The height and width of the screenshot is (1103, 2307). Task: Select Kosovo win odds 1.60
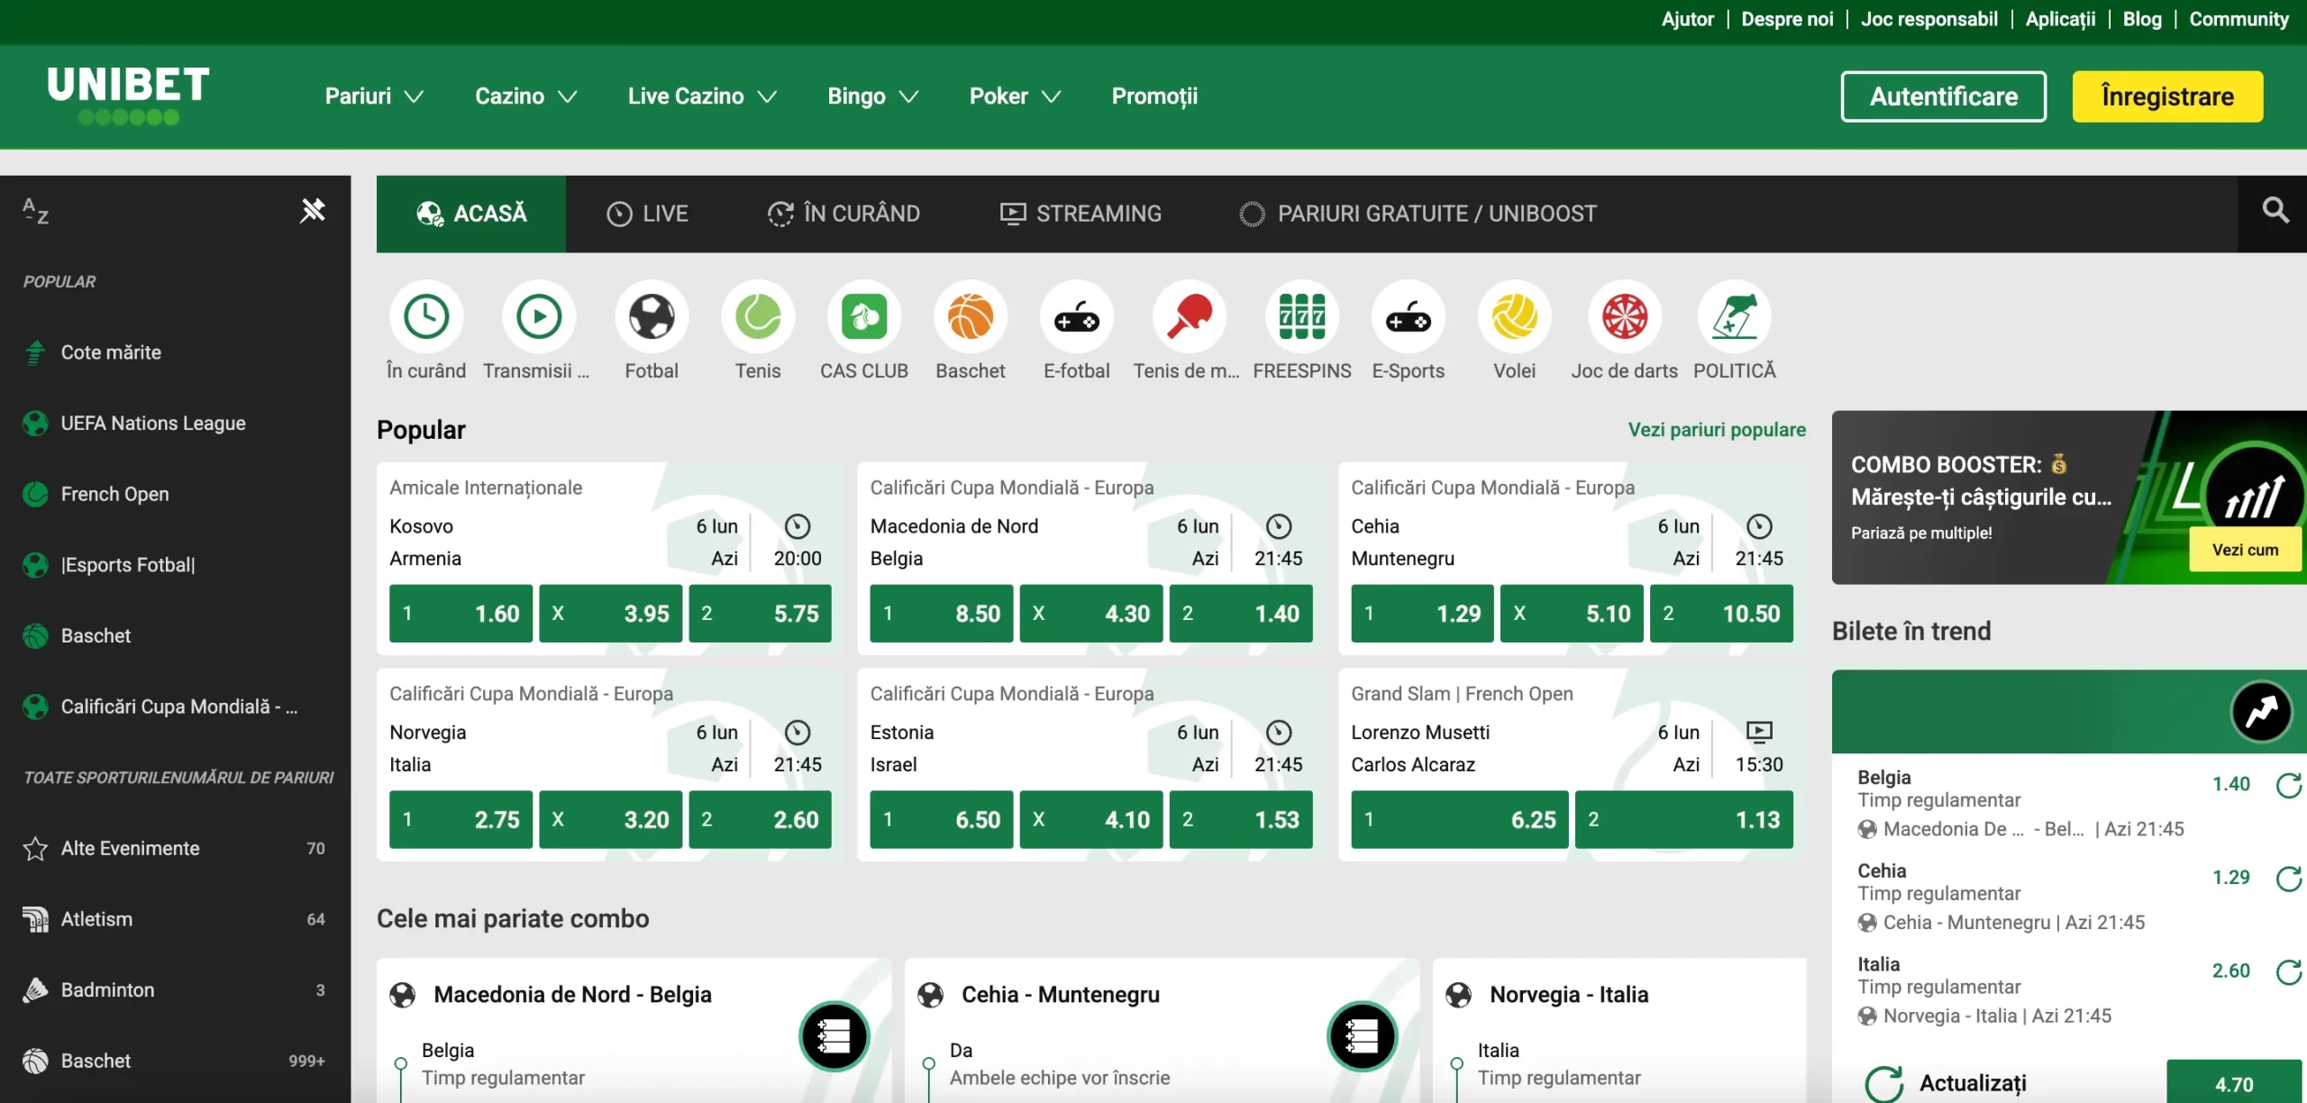click(460, 614)
